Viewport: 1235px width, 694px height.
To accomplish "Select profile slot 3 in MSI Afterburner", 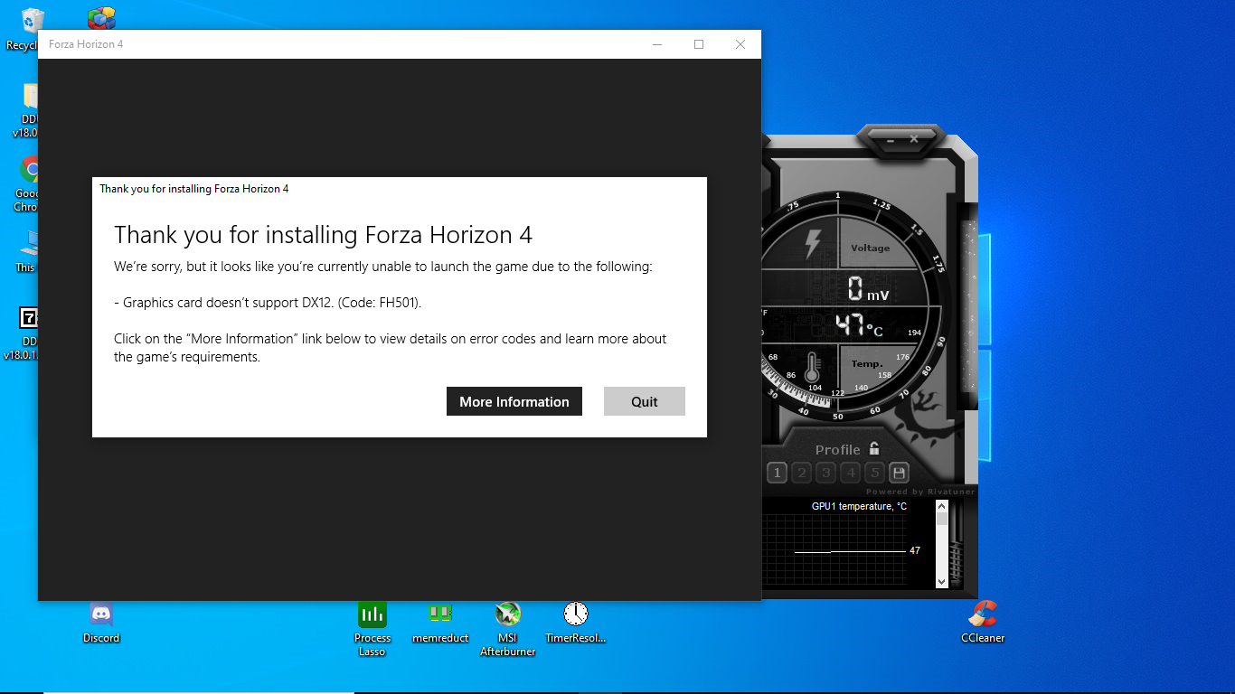I will (x=825, y=473).
